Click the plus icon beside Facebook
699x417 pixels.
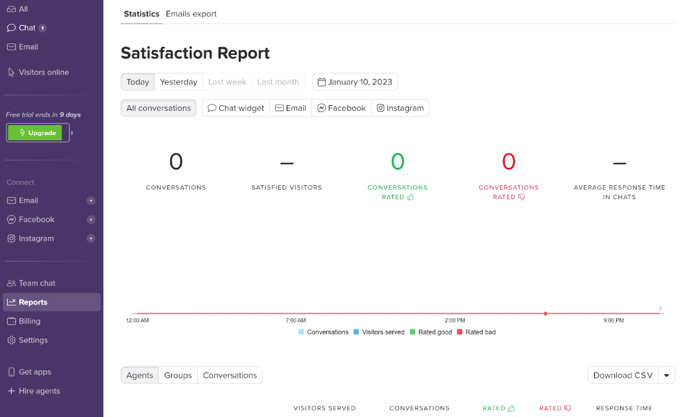91,219
